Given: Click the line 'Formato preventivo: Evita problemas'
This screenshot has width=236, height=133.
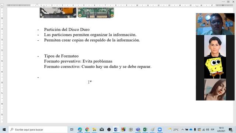Looking at the screenshot, I should (x=78, y=61).
